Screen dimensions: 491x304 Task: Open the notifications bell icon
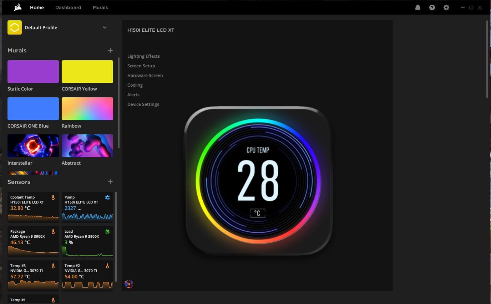(418, 7)
